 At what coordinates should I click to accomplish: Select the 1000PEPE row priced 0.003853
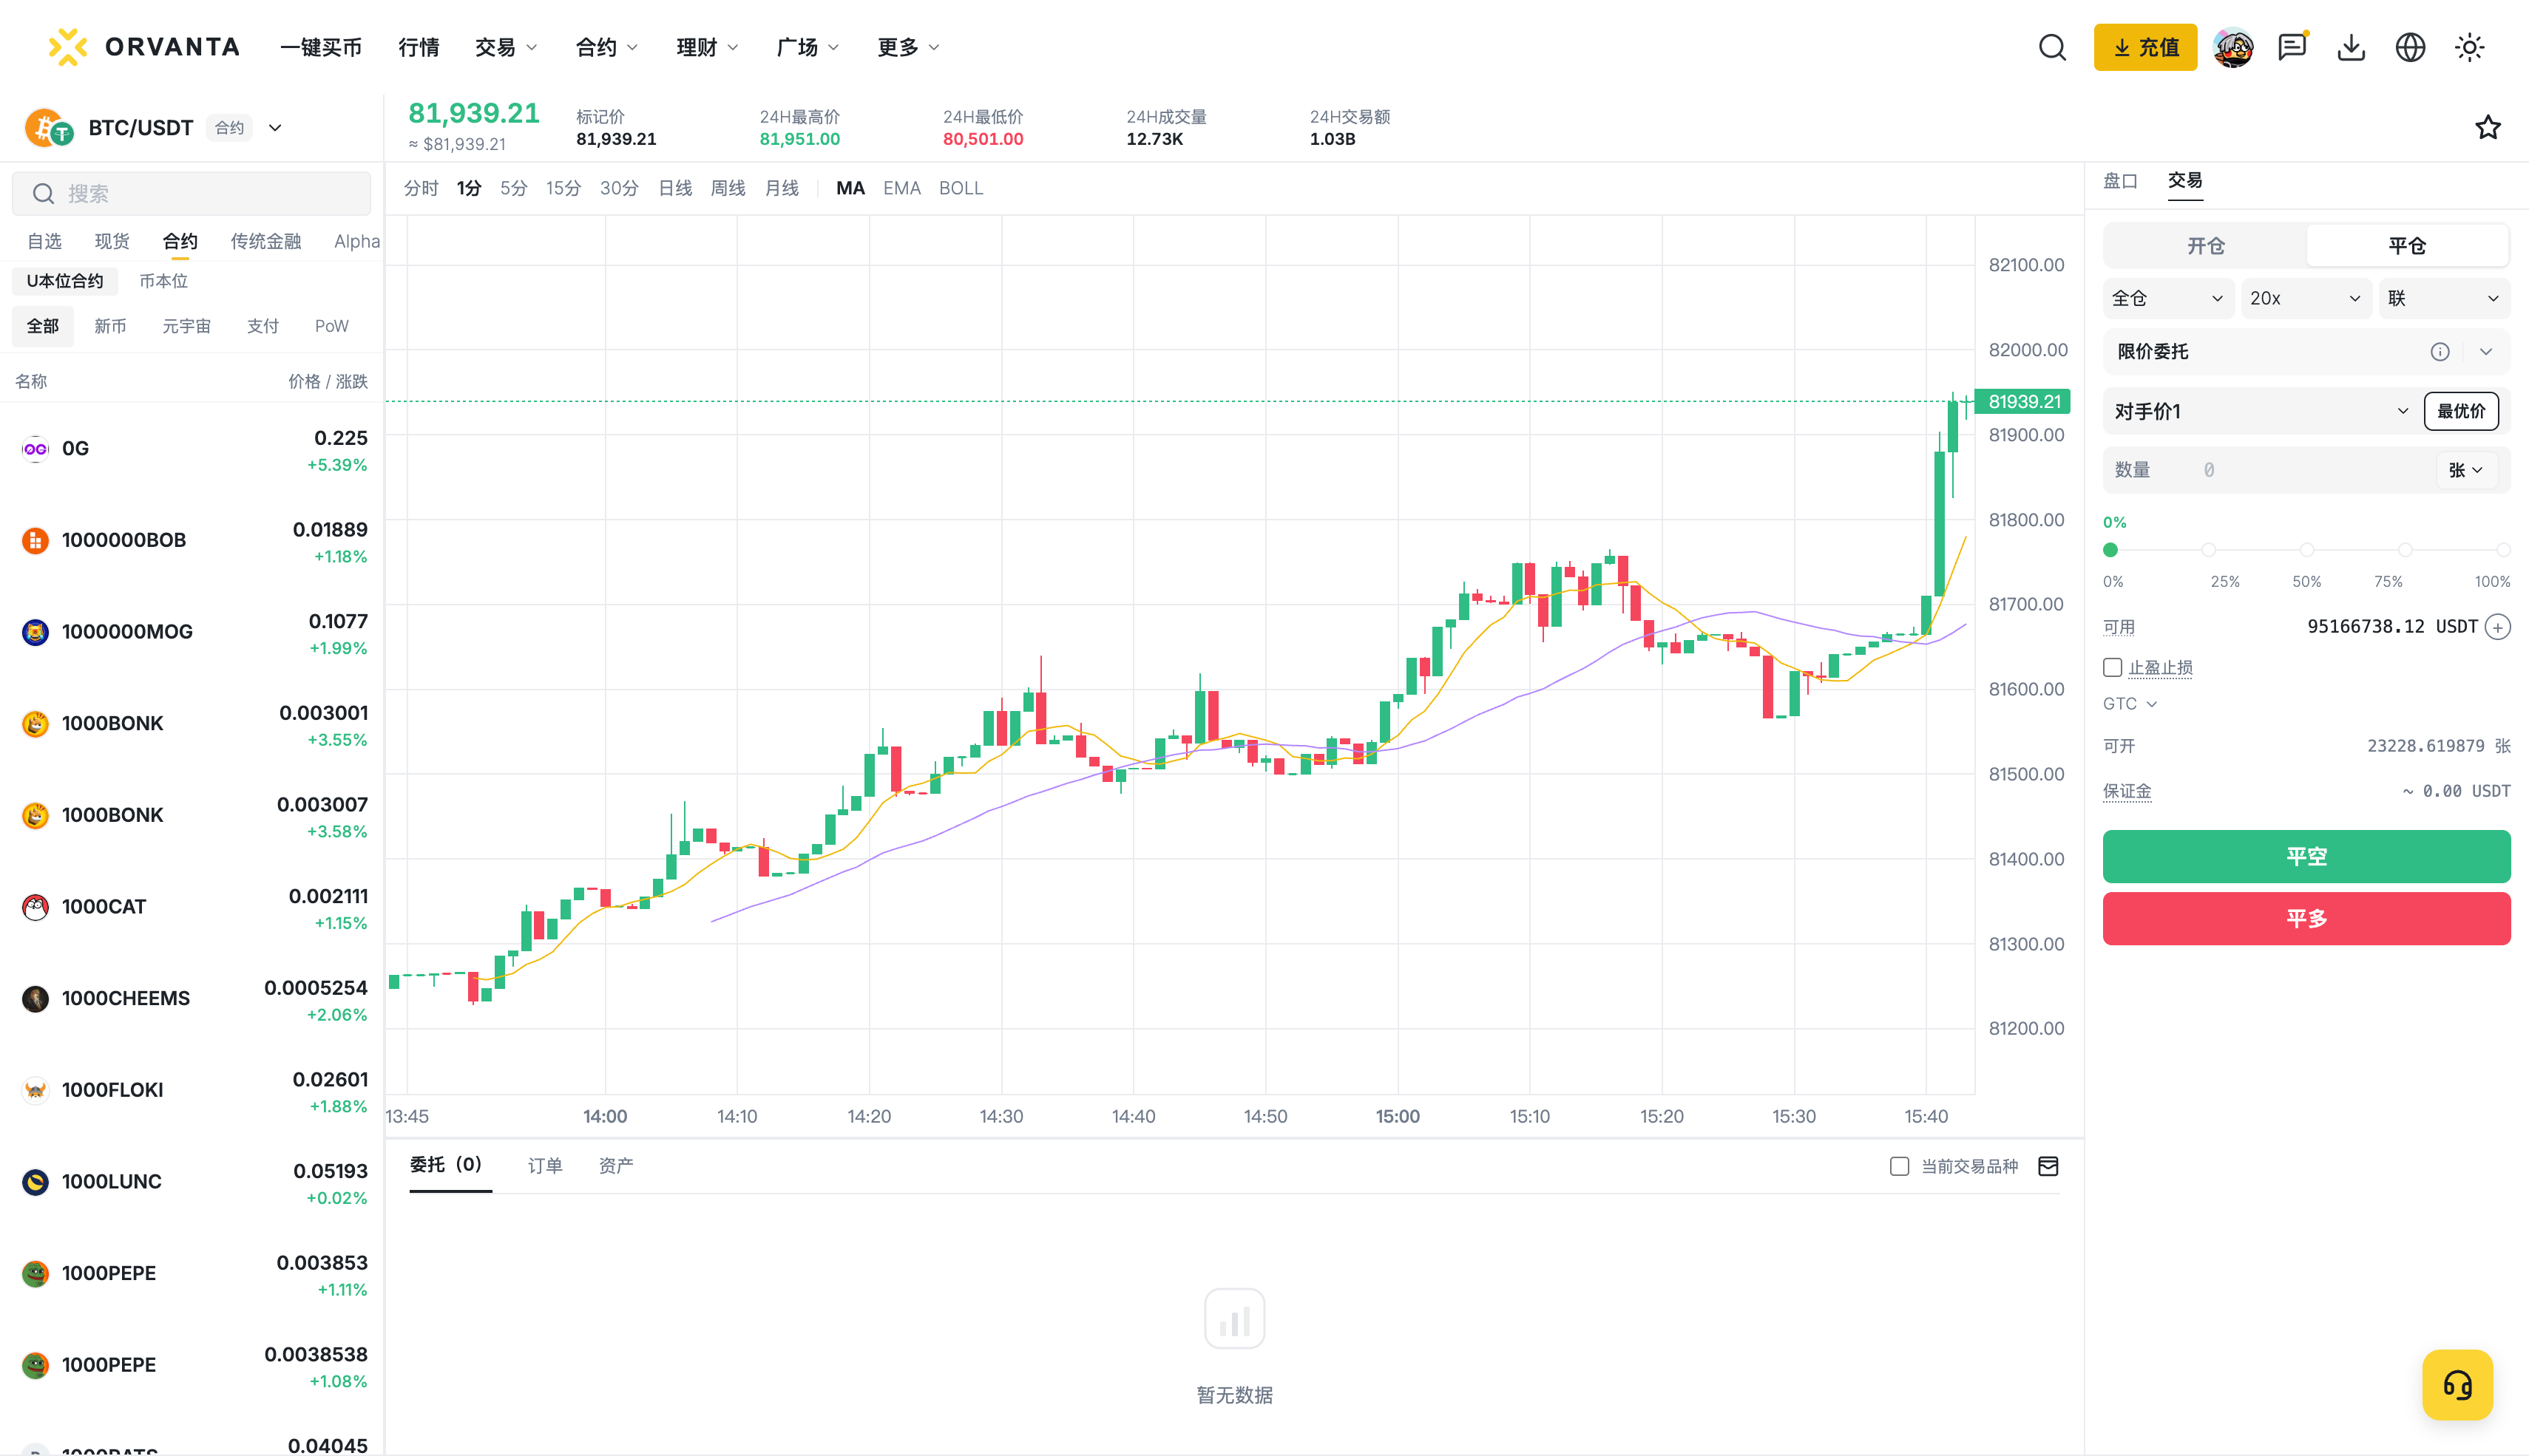point(191,1274)
